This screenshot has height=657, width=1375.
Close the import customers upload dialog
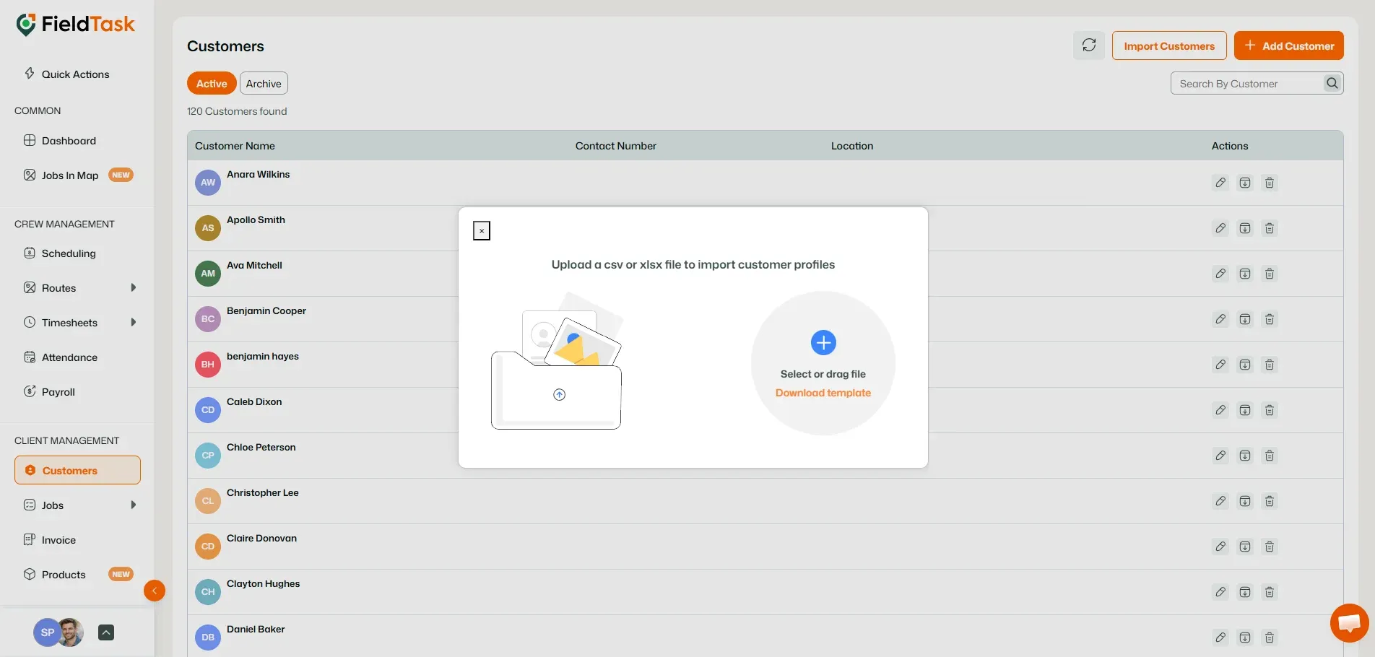point(482,231)
